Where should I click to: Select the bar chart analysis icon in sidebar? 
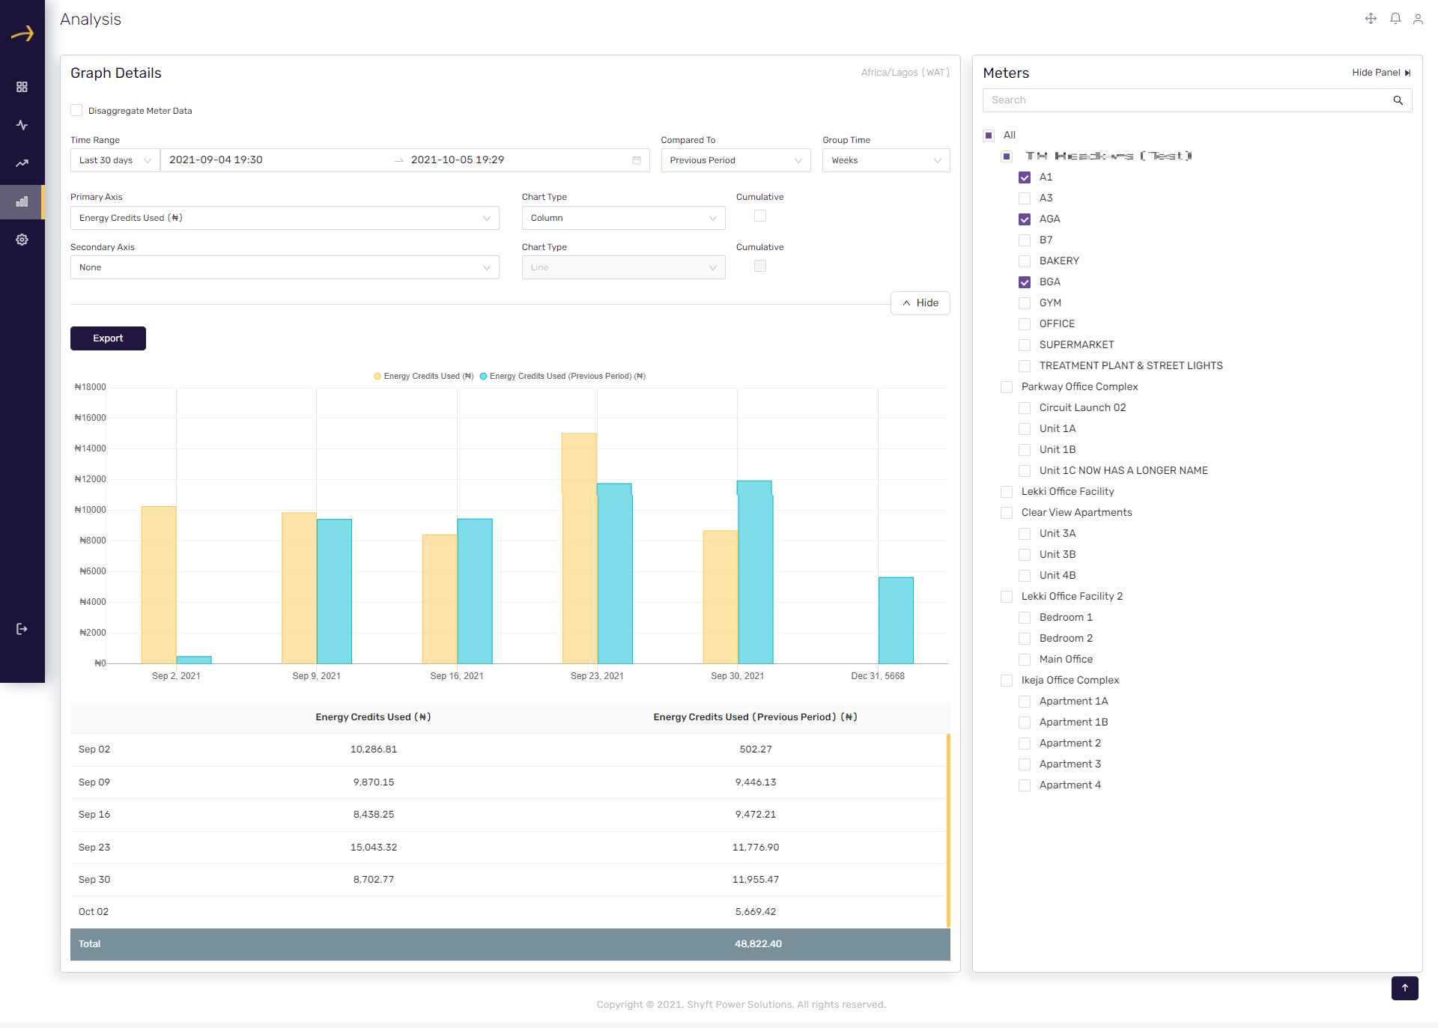pyautogui.click(x=22, y=201)
